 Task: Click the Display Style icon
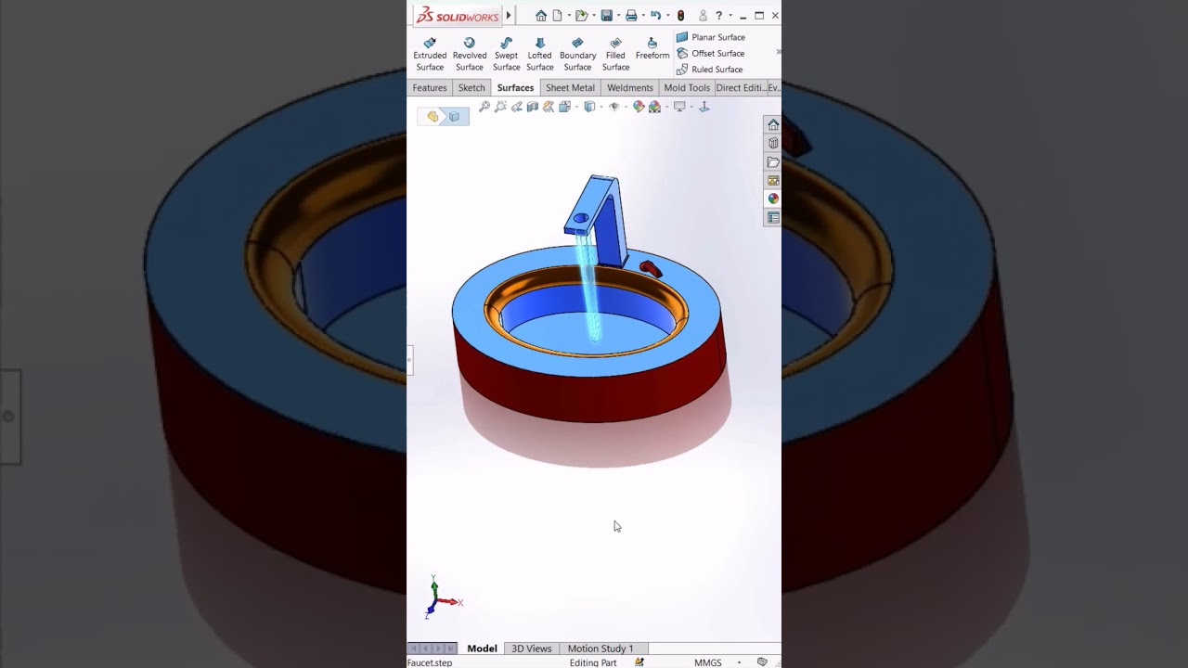pos(589,107)
